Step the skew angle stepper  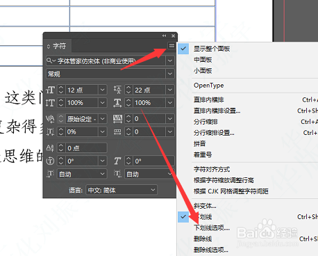click(128, 161)
